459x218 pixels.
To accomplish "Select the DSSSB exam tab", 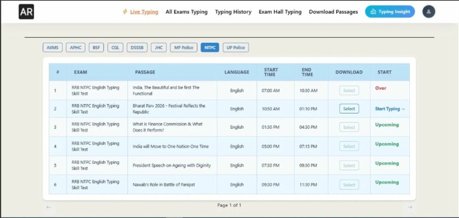I will (x=137, y=48).
